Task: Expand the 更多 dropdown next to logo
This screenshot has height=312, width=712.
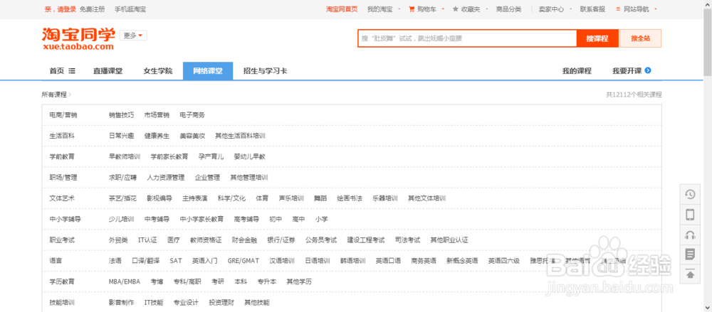Action: tap(133, 36)
